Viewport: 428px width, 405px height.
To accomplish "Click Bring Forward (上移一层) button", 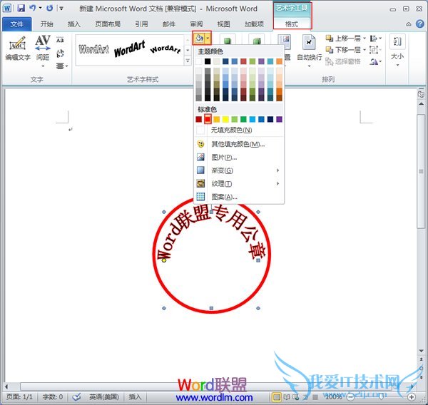I will pyautogui.click(x=344, y=39).
